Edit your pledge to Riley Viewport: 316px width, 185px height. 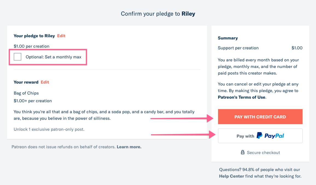tap(61, 36)
